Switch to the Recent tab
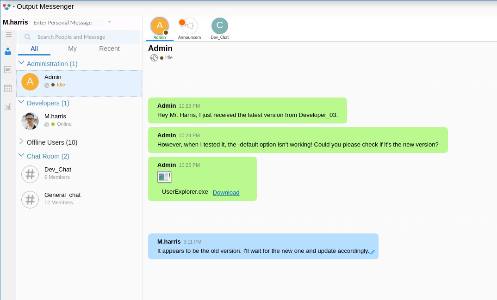Viewport: 497px width, 300px height. click(109, 48)
